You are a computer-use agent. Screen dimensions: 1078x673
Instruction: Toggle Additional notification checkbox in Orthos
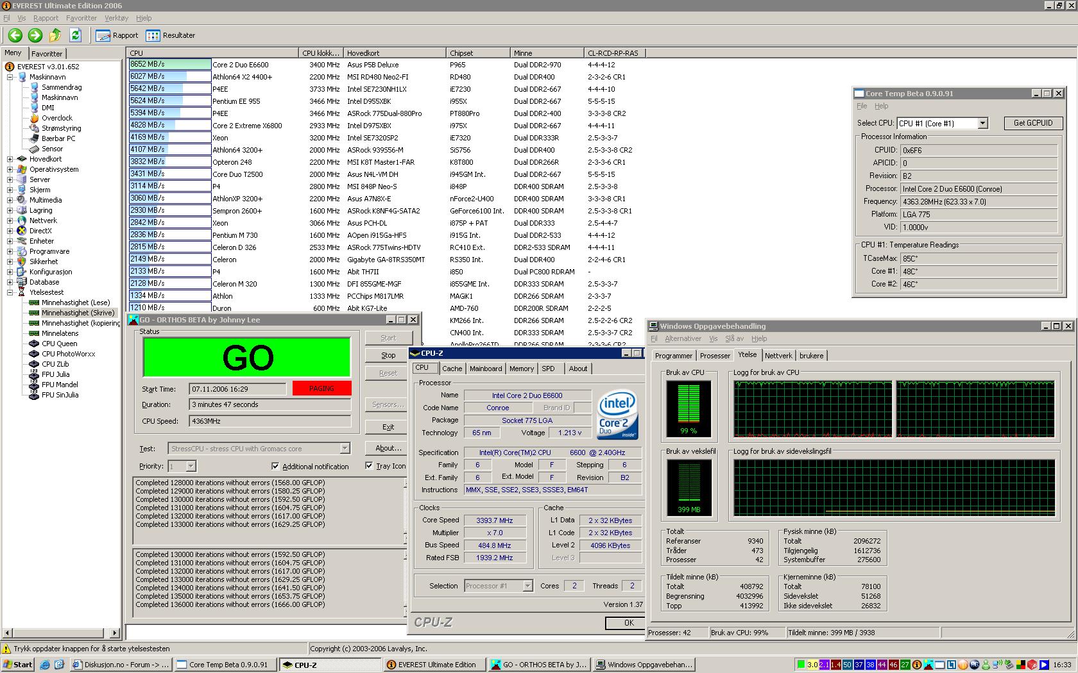[275, 466]
